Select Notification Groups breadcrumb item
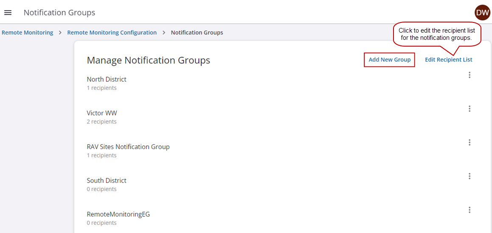Screen dimensions: 492x233 coord(197,33)
